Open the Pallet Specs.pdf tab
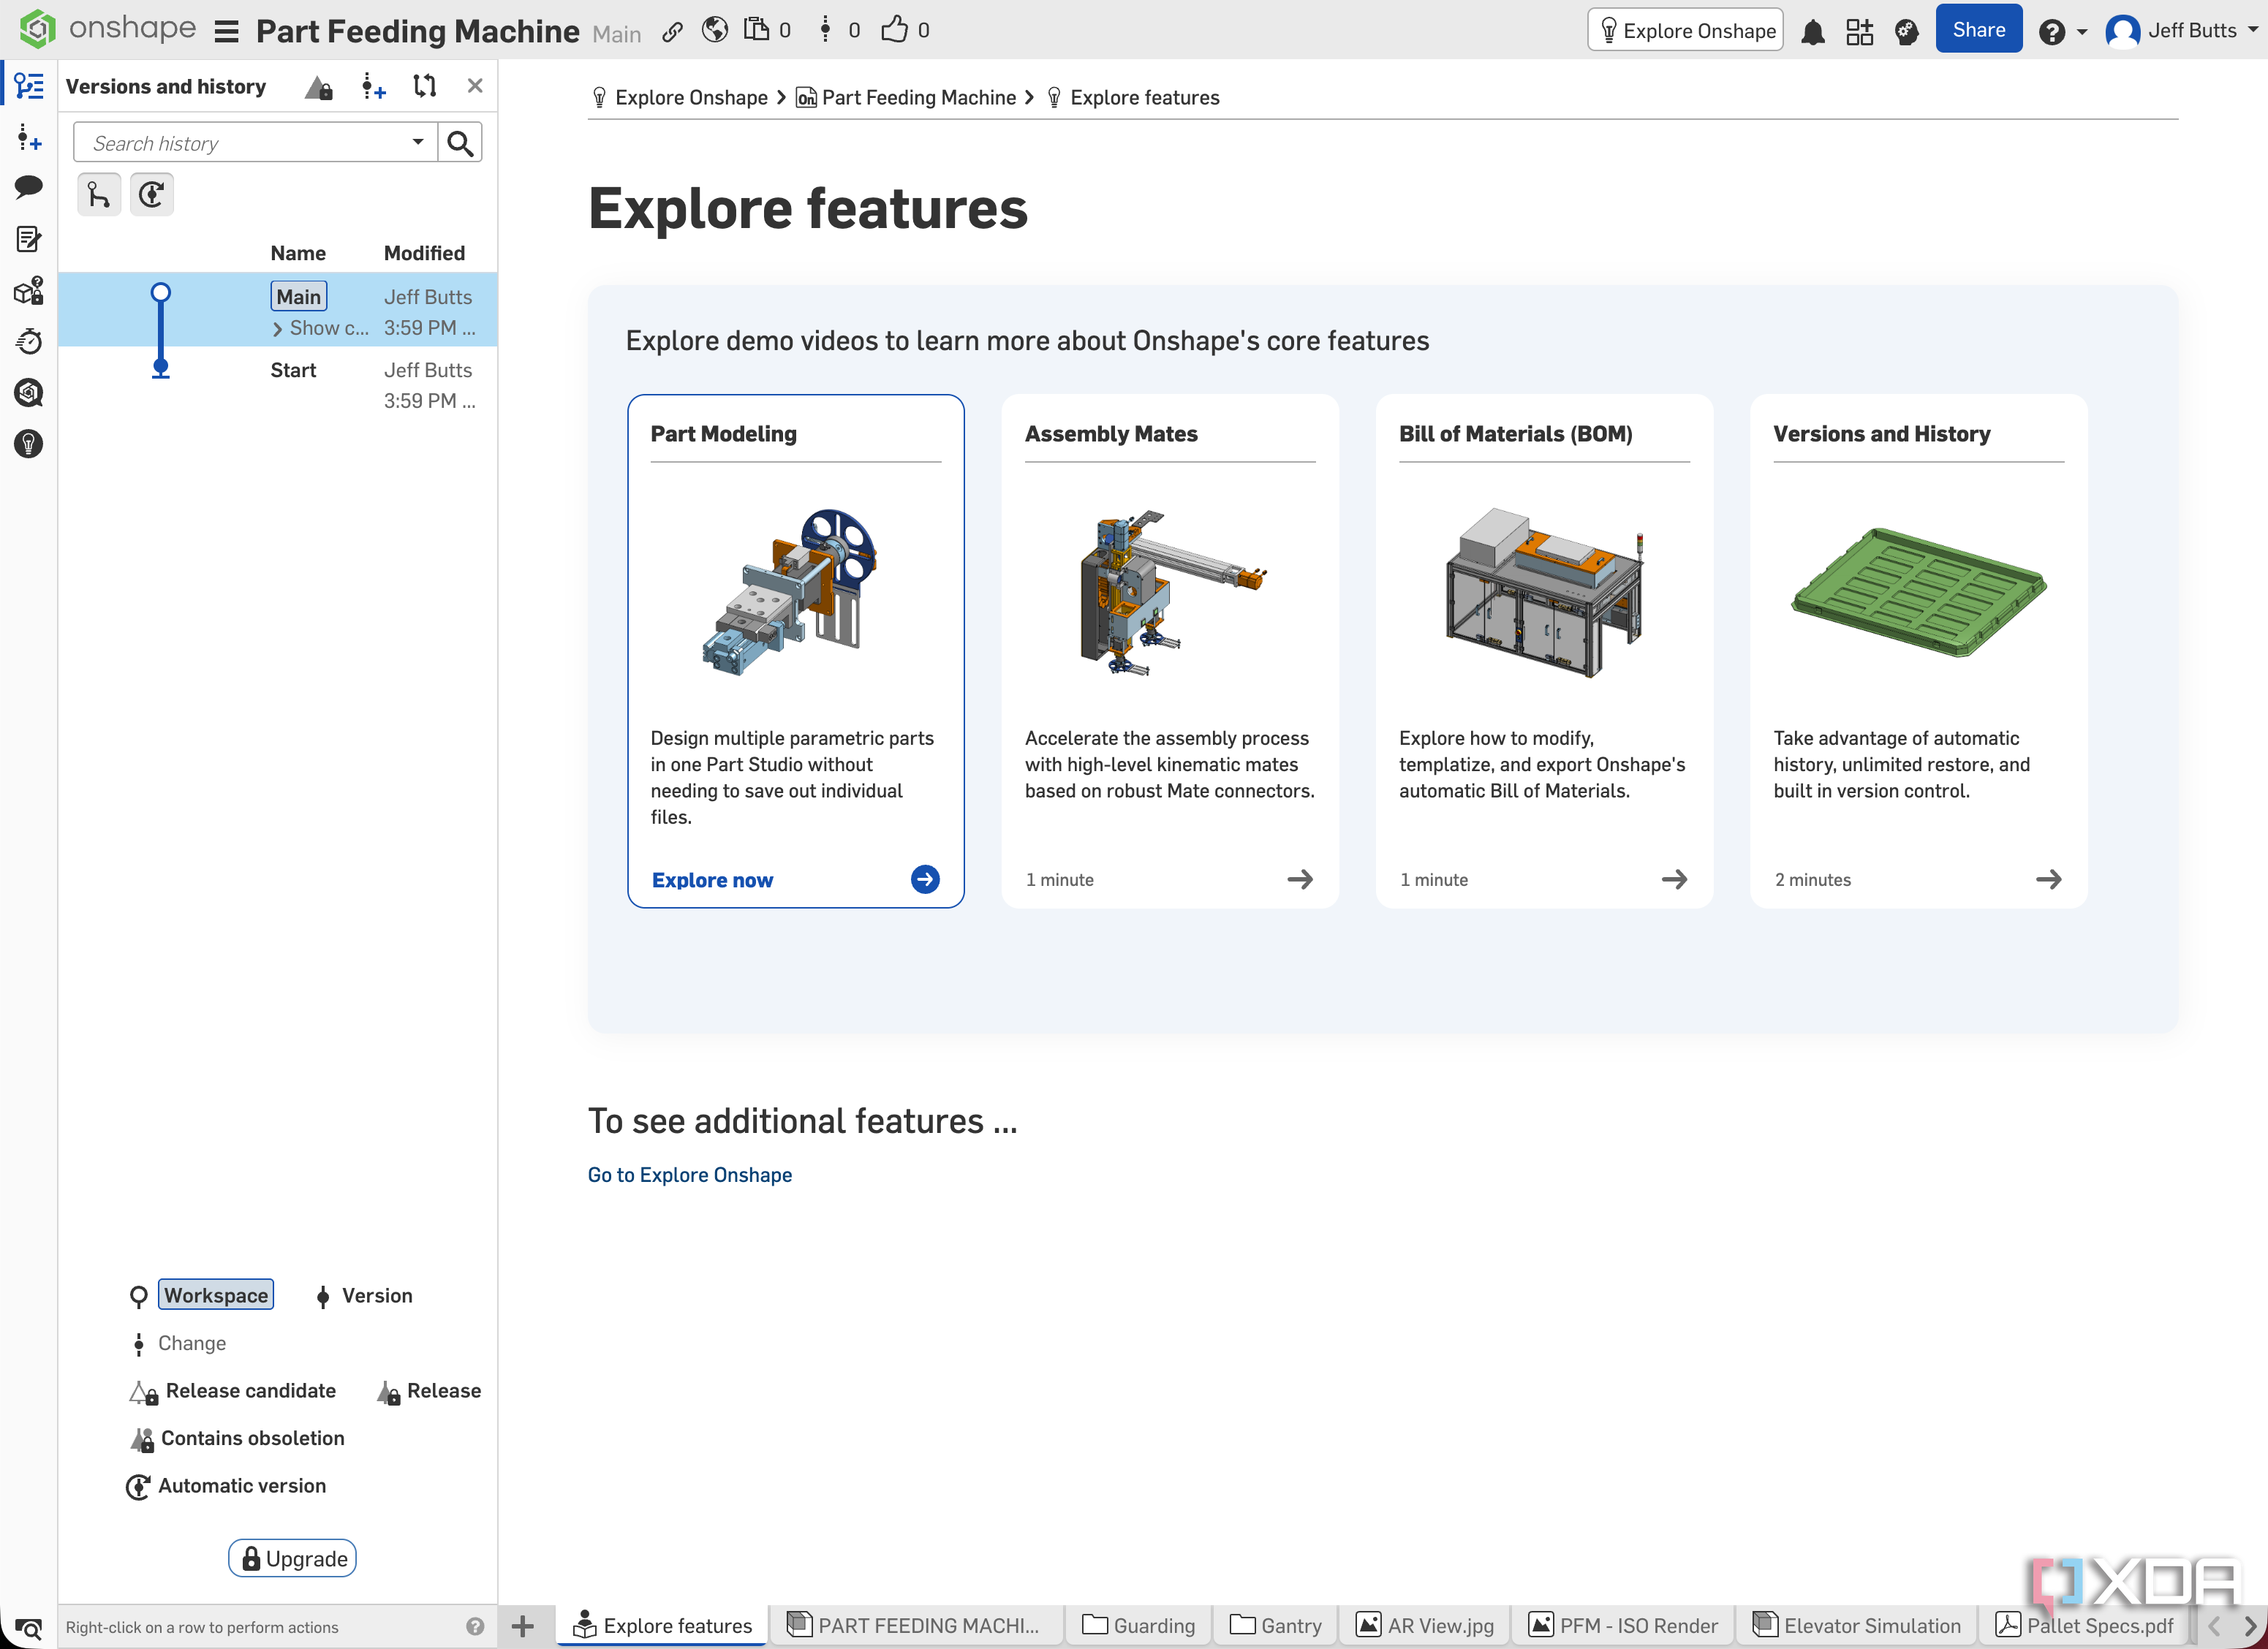 pos(2084,1626)
